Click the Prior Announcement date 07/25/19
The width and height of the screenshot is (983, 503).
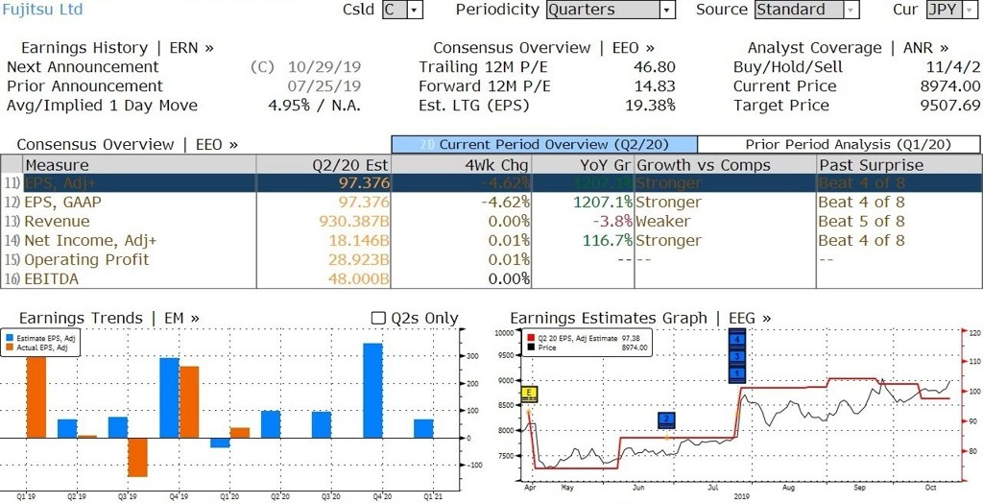(324, 86)
